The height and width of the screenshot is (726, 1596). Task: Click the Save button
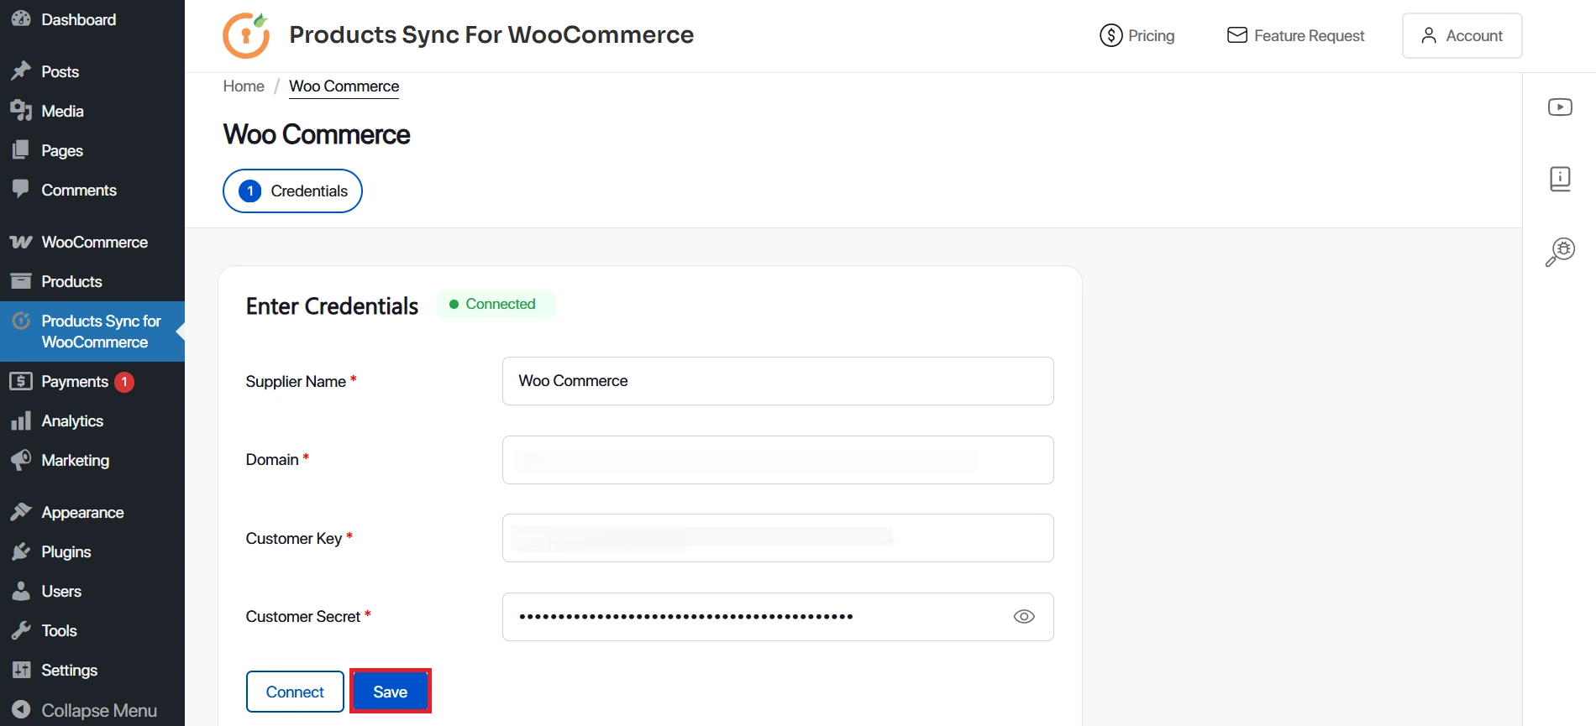coord(391,692)
